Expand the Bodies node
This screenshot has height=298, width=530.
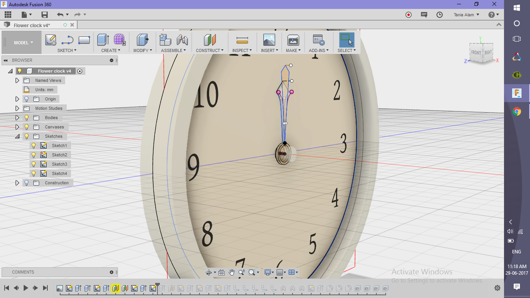point(17,118)
